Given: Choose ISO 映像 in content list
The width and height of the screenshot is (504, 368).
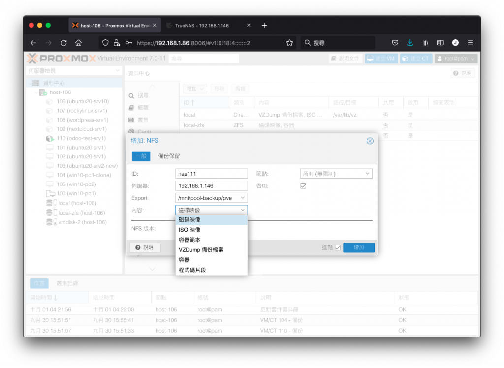Looking at the screenshot, I should coord(212,230).
